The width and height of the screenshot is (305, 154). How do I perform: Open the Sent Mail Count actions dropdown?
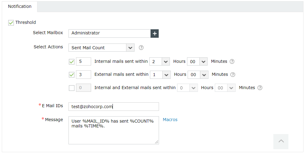tap(101, 48)
